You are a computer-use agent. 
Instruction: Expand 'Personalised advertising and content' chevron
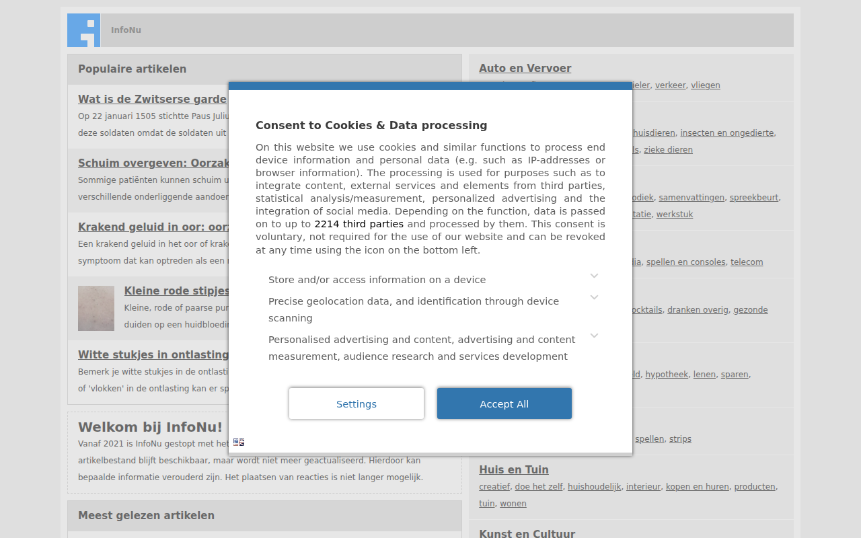594,336
